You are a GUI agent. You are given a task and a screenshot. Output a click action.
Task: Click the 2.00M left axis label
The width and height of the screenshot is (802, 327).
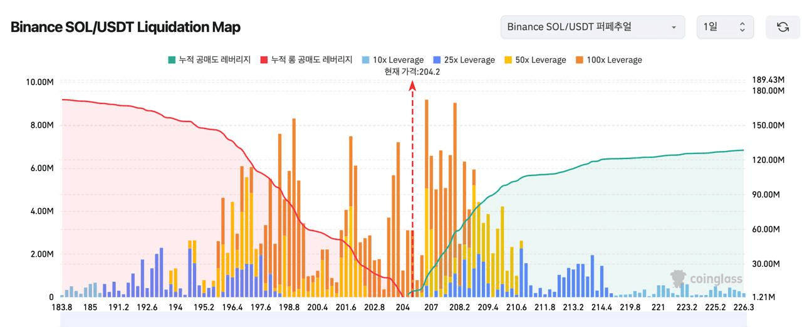tap(42, 254)
